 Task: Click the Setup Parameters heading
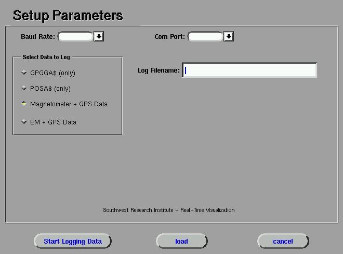(68, 16)
